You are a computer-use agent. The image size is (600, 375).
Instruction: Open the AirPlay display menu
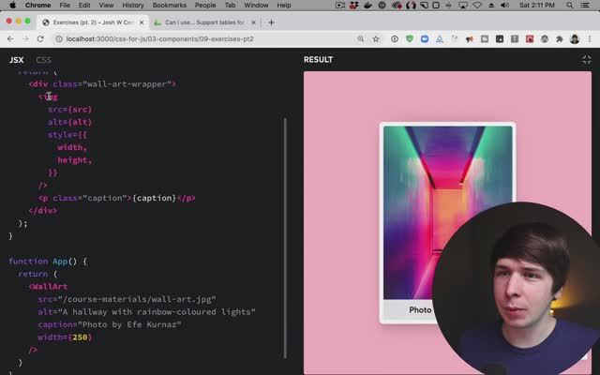pyautogui.click(x=463, y=6)
